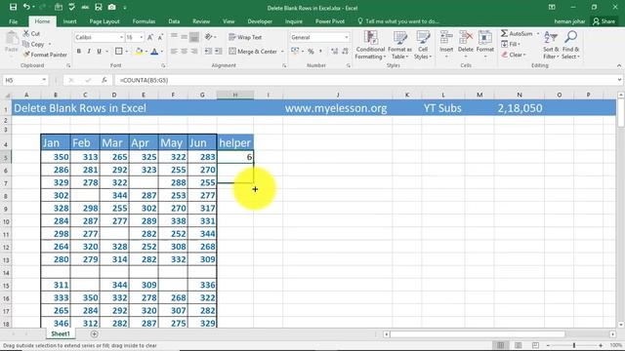625x351 pixels.
Task: Click the AutoSum button
Action: click(x=517, y=33)
